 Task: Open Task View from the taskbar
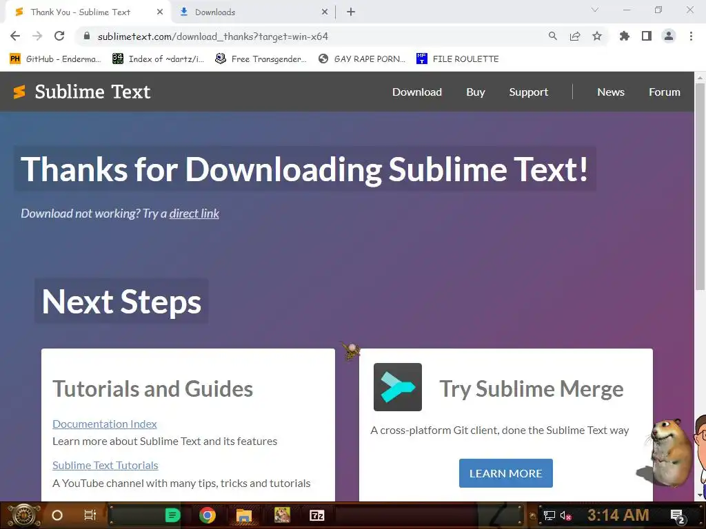click(x=90, y=515)
